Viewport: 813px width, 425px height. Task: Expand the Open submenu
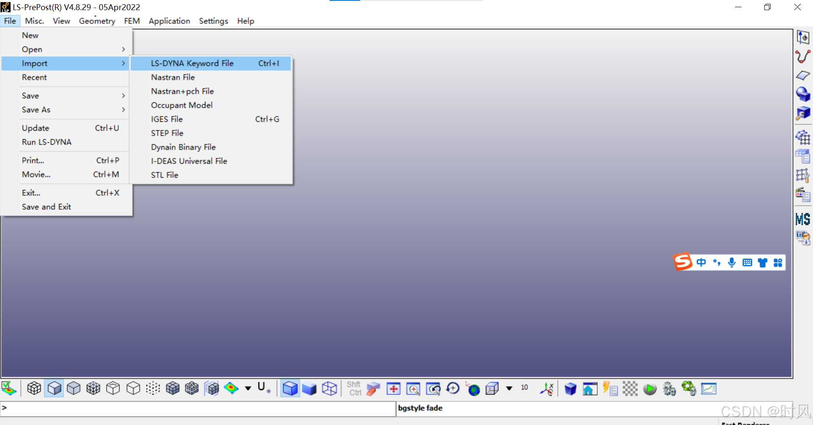(66, 50)
